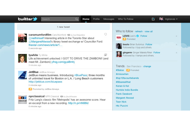Click the Levi's logo in Who to follow
The image size is (190, 126).
click(119, 38)
